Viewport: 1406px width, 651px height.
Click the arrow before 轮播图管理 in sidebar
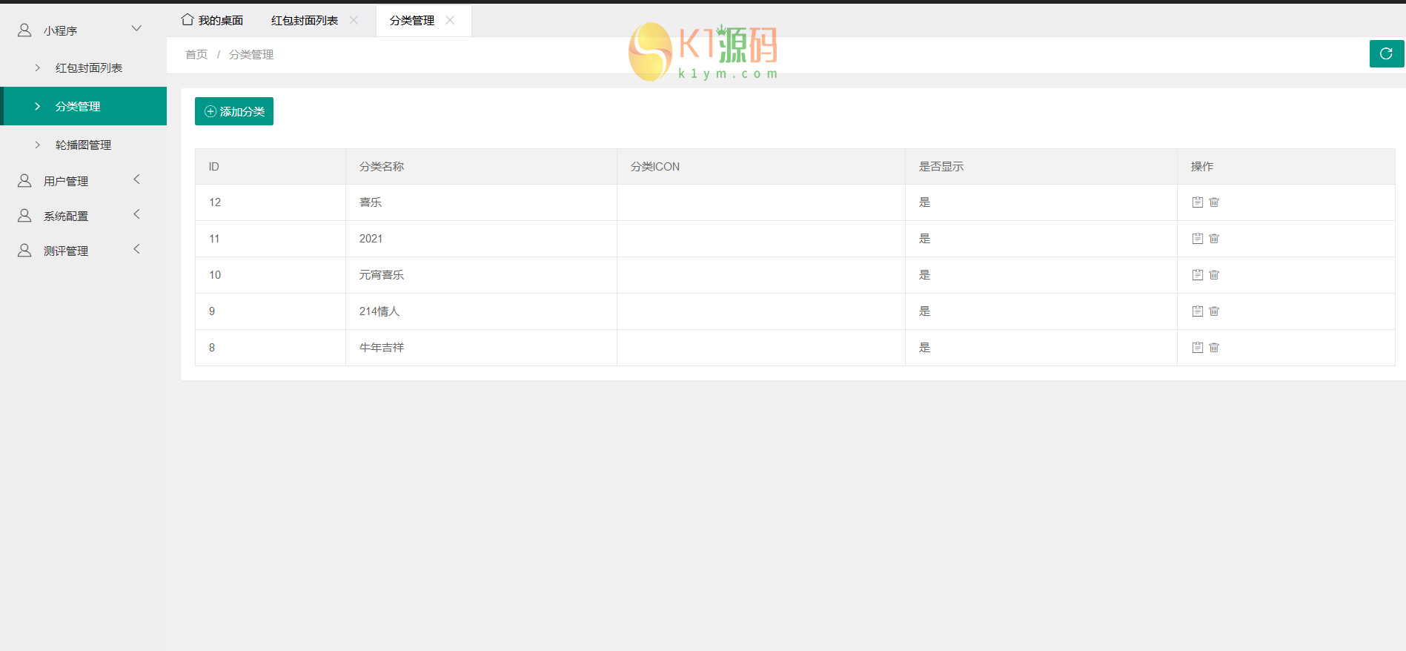click(37, 145)
